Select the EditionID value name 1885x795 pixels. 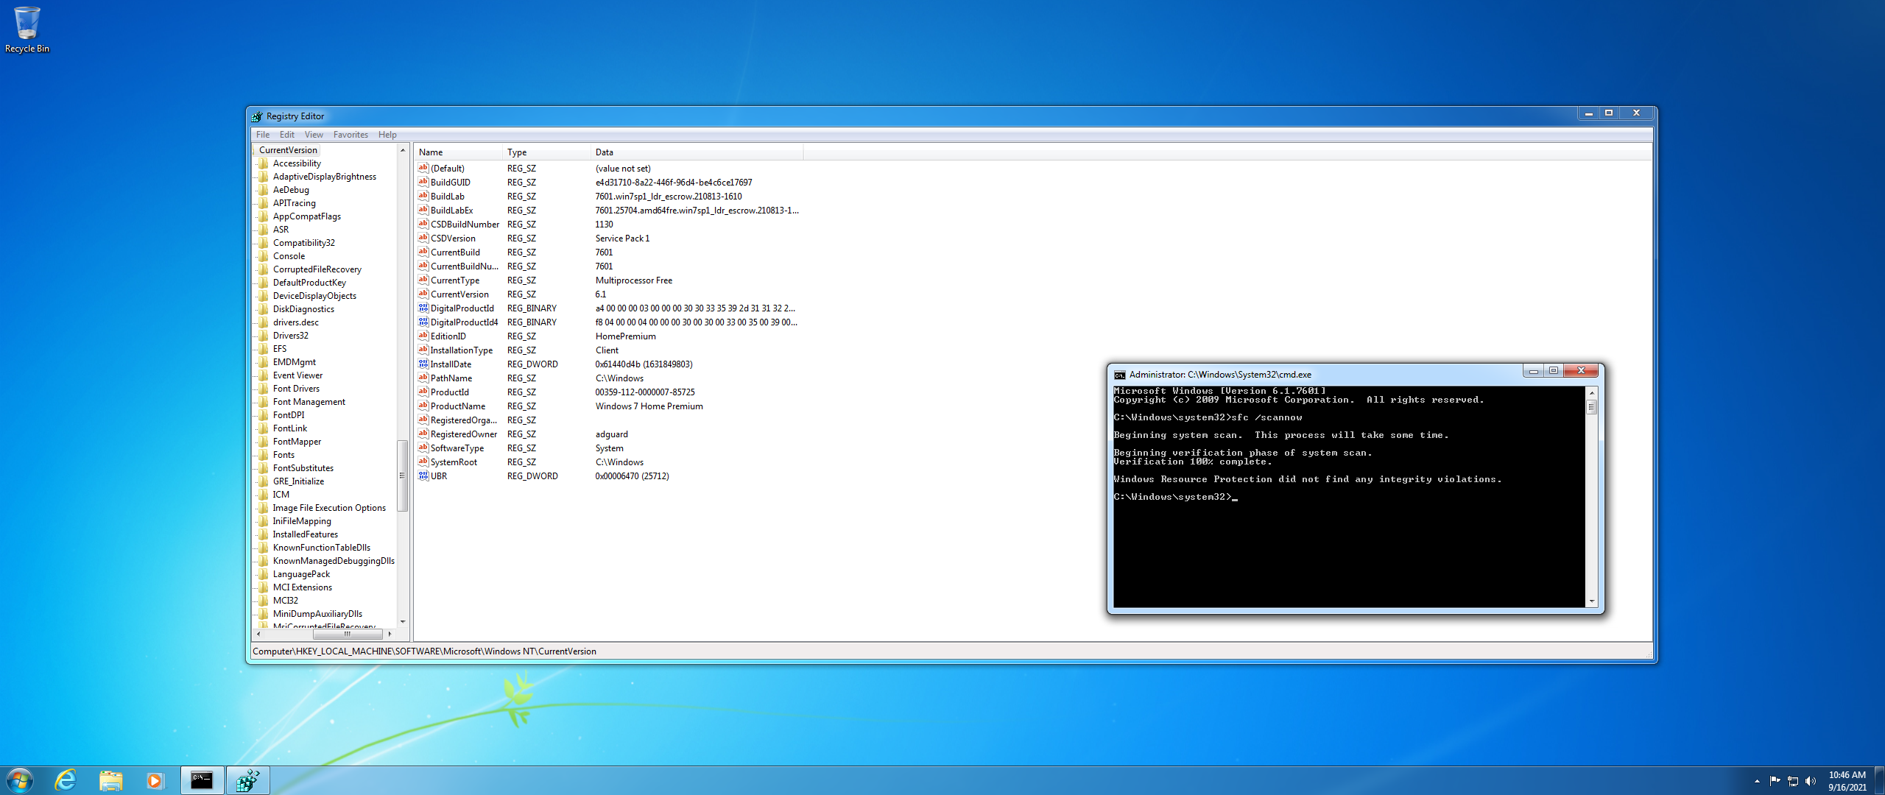click(448, 336)
